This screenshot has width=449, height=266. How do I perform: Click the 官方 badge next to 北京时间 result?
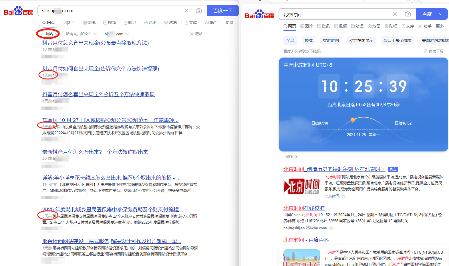point(393,169)
